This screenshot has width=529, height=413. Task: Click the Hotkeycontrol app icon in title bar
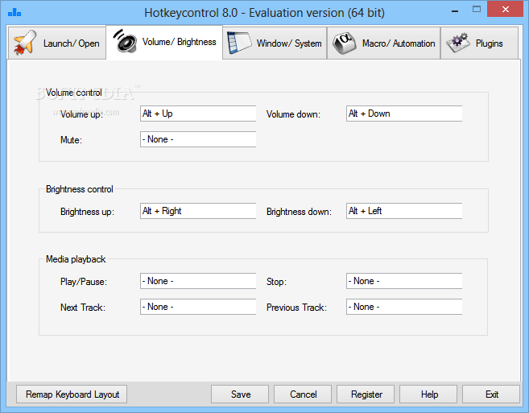click(14, 13)
